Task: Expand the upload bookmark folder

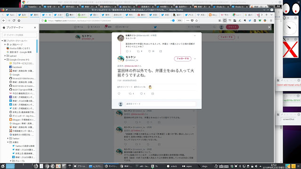Action: click(x=5, y=56)
